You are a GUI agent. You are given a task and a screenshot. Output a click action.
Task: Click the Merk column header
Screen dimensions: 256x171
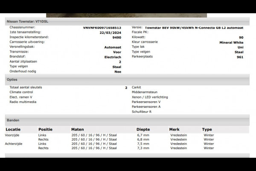click(x=174, y=129)
